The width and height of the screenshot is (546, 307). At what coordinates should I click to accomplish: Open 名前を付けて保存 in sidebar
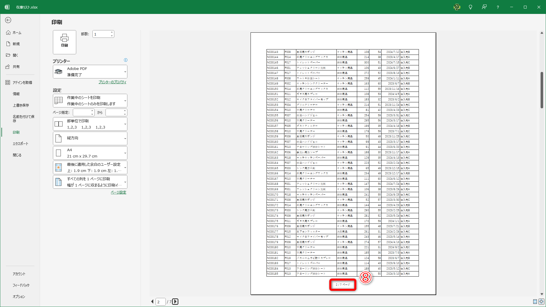[23, 119]
